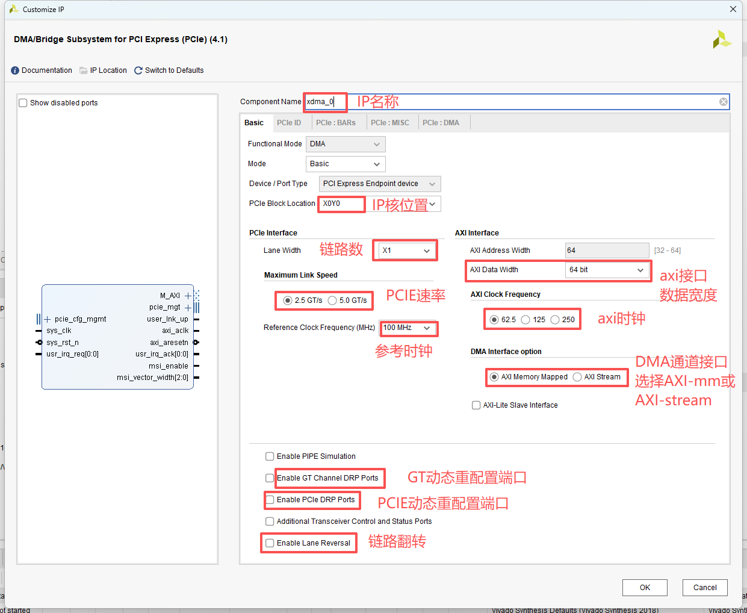Click the AXI Address Width field
The width and height of the screenshot is (747, 613).
607,250
